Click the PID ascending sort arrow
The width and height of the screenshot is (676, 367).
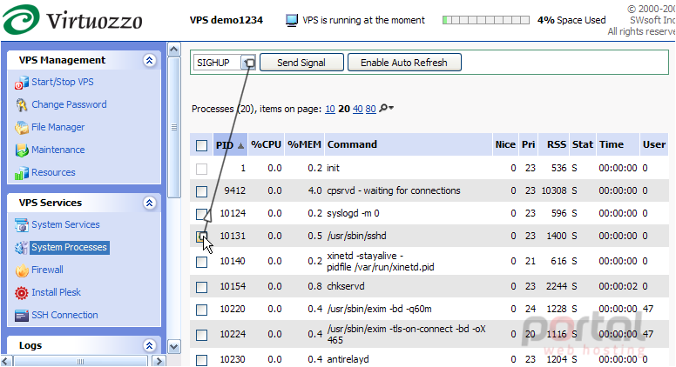241,146
